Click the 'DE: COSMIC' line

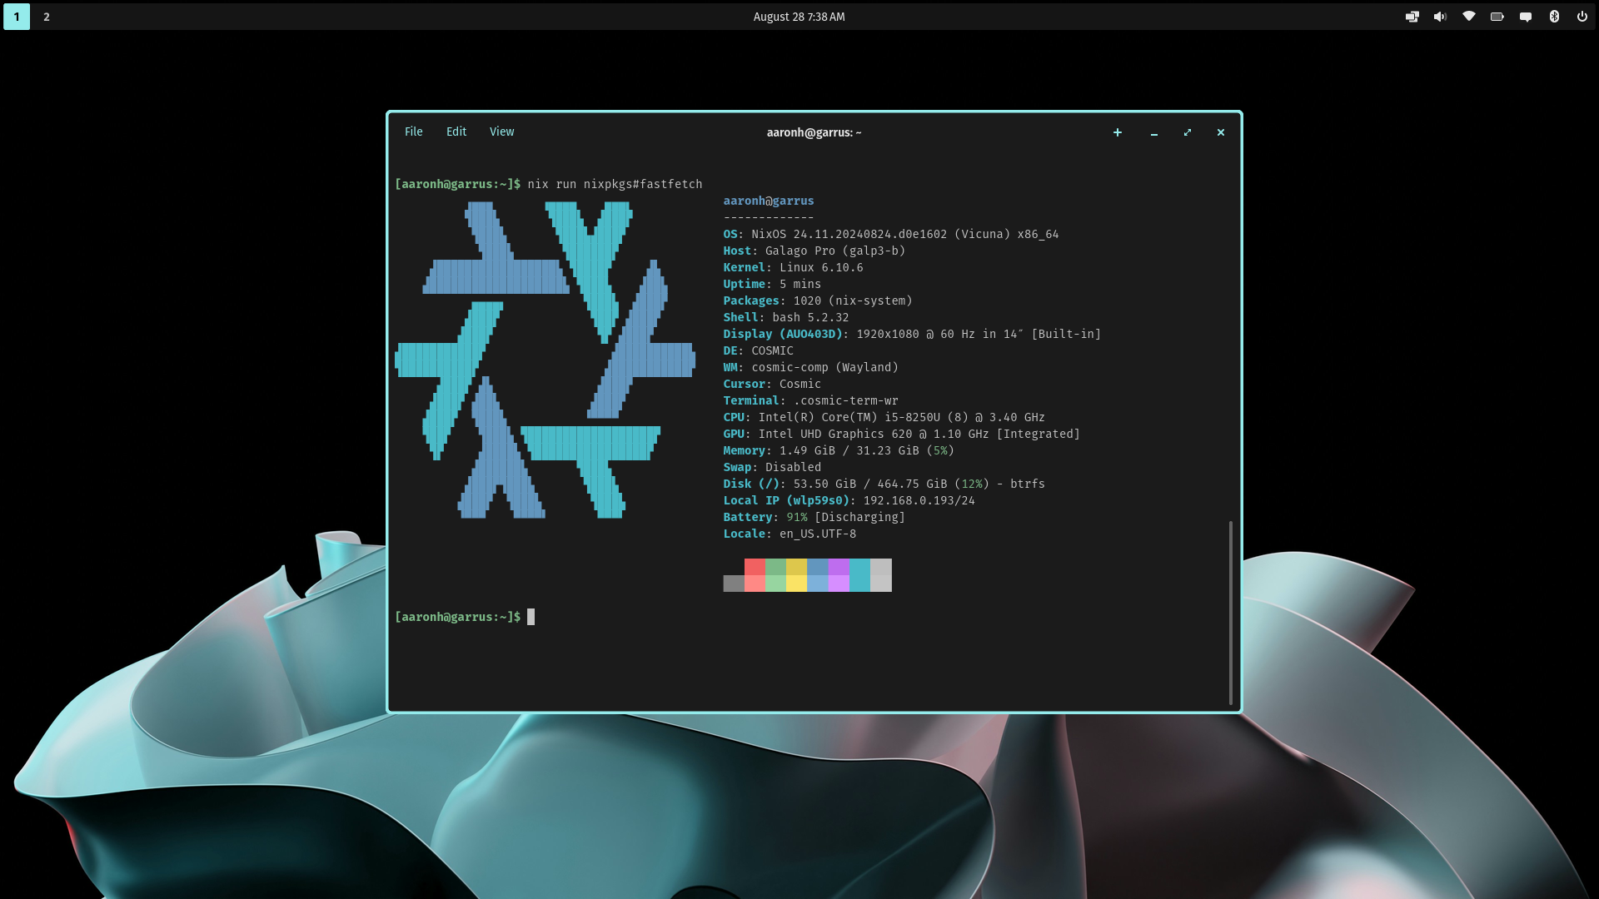pyautogui.click(x=758, y=350)
